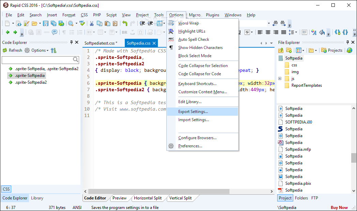Run the ABC spell check icon

click(x=82, y=23)
